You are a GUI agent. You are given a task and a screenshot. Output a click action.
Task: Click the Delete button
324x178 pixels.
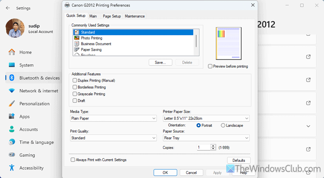187,63
